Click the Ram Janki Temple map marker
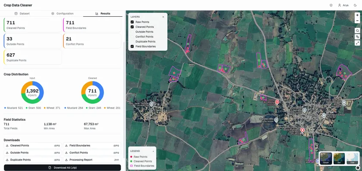Viewport: 362px width, 171px height. tap(151, 104)
